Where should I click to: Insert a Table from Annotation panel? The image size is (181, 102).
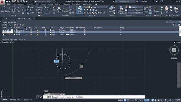(72, 13)
